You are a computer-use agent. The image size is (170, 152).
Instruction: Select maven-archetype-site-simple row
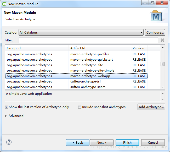[x=76, y=71]
